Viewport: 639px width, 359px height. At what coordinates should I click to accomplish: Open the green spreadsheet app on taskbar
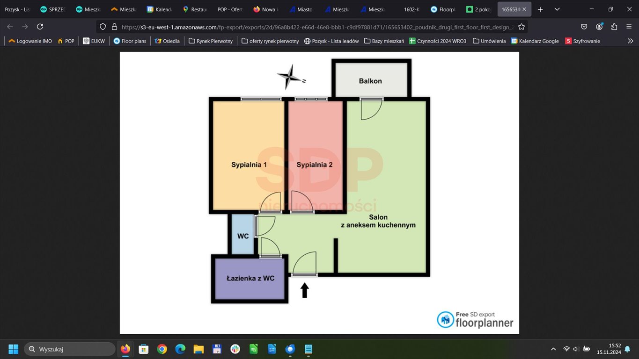click(x=253, y=349)
